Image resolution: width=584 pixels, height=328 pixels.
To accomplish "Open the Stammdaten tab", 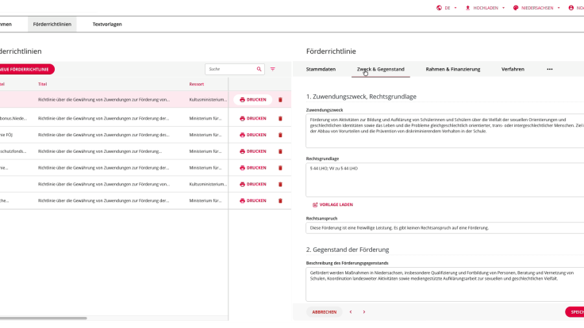I will [321, 69].
